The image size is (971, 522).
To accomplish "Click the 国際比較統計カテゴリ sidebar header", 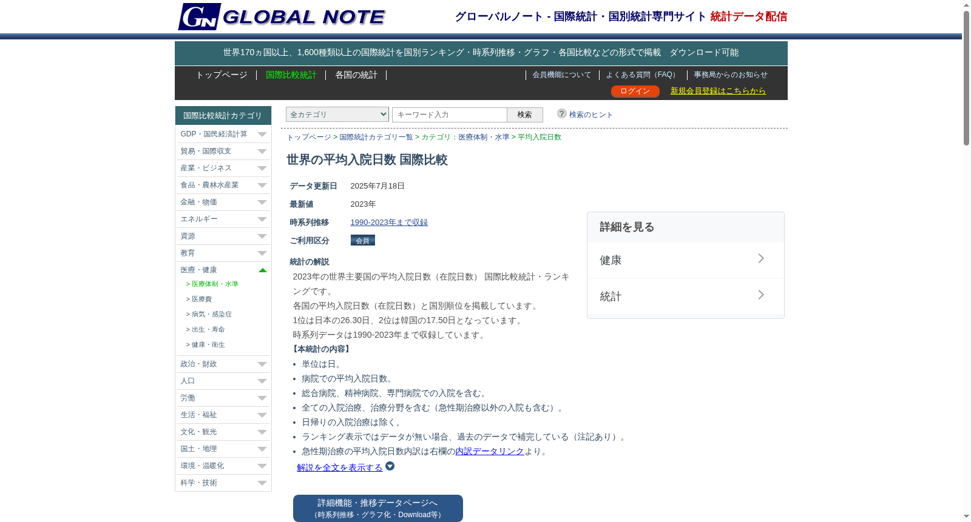I will pos(223,115).
